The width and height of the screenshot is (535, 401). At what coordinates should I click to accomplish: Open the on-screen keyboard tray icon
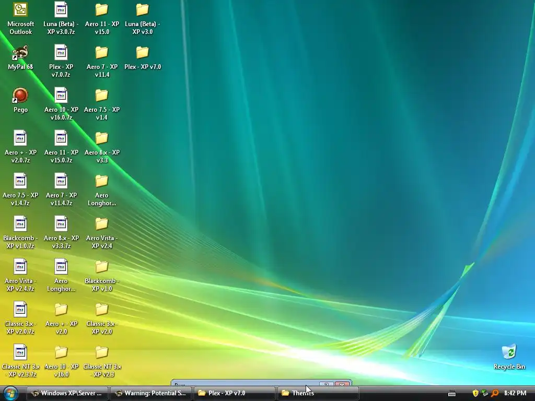(452, 394)
